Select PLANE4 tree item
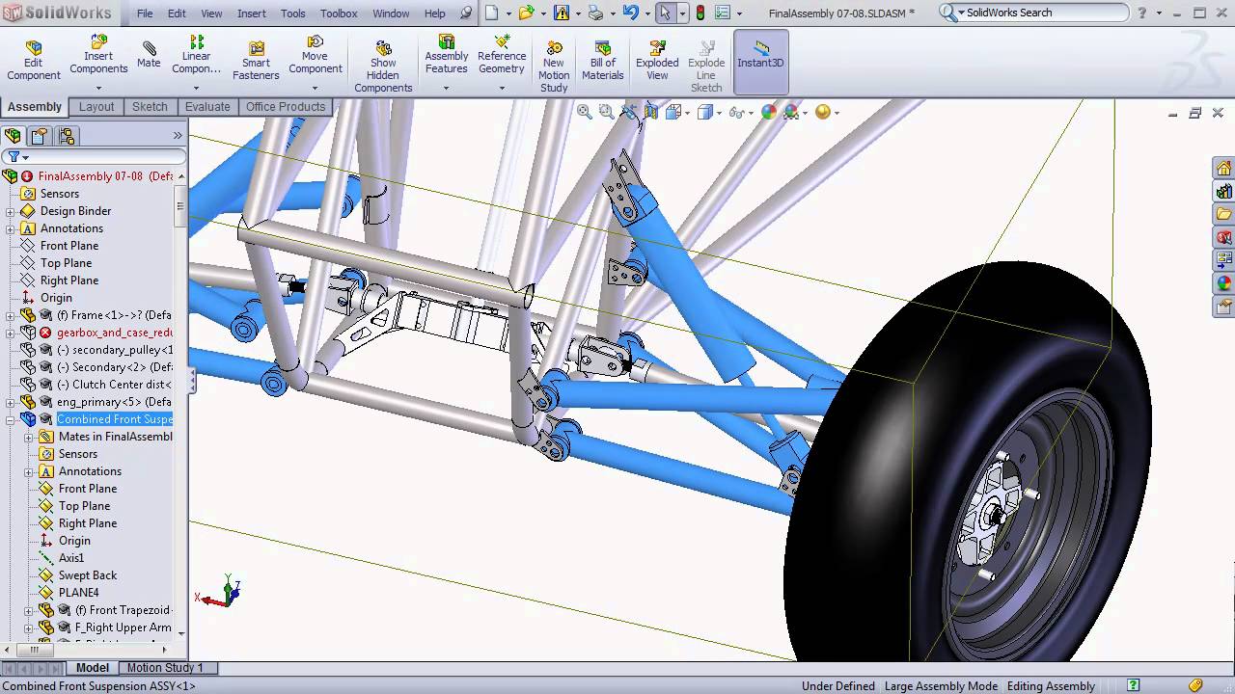Image resolution: width=1235 pixels, height=694 pixels. pos(78,593)
